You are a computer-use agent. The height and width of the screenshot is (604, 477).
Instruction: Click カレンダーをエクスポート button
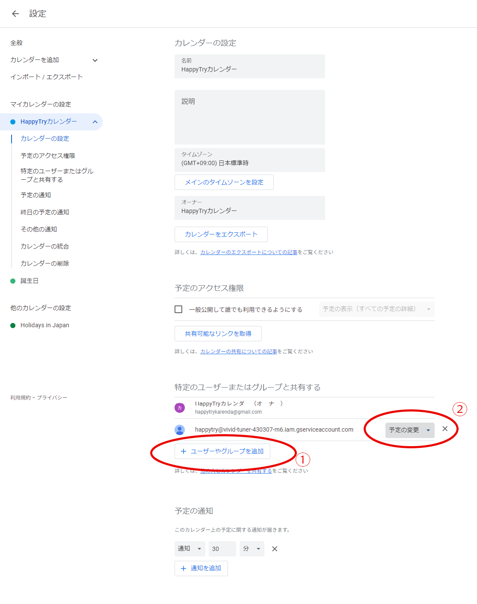tap(221, 234)
